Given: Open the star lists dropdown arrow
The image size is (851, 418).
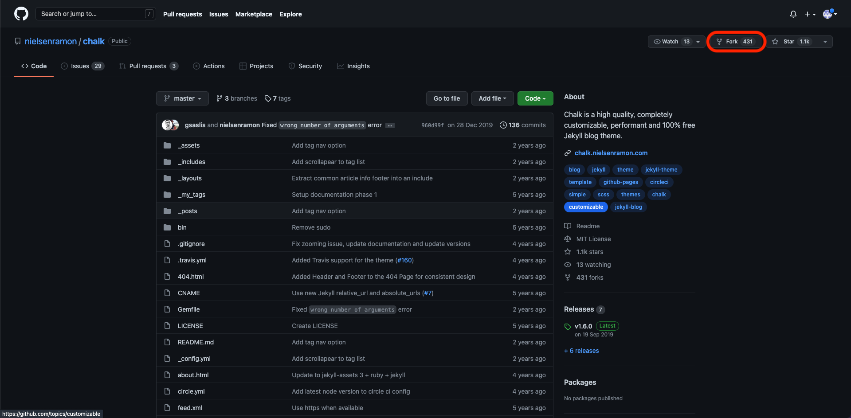Looking at the screenshot, I should click(825, 42).
